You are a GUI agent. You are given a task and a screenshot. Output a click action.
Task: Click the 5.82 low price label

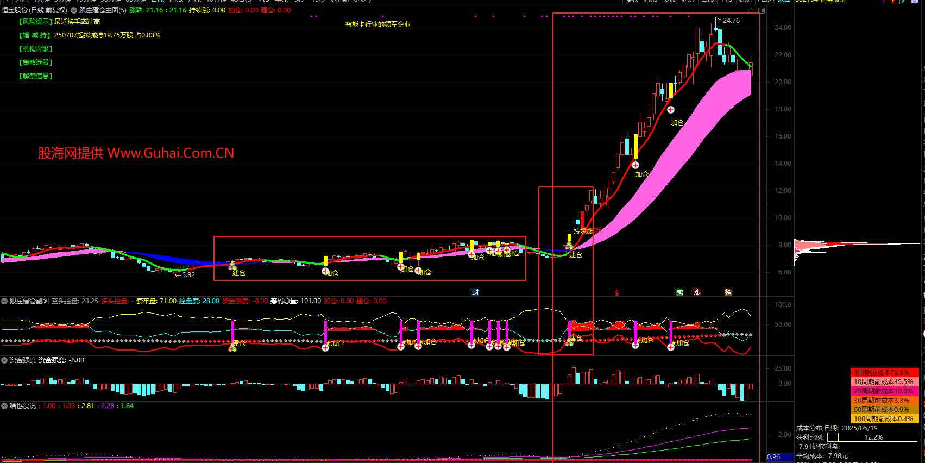pos(188,275)
